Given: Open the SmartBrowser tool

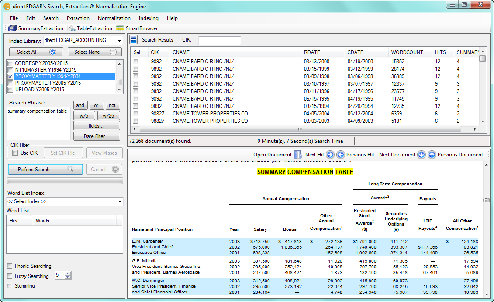Looking at the screenshot, I should click(x=137, y=28).
